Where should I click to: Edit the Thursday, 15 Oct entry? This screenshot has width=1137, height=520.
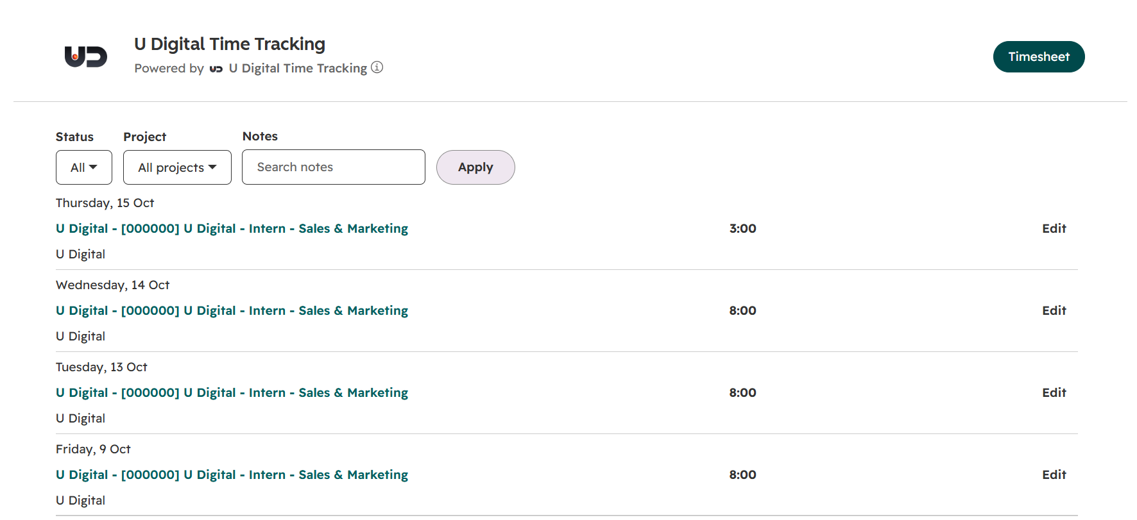point(1054,228)
